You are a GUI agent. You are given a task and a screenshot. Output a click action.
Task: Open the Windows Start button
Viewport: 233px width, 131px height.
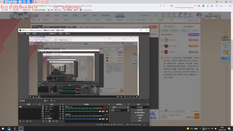pos(3,129)
